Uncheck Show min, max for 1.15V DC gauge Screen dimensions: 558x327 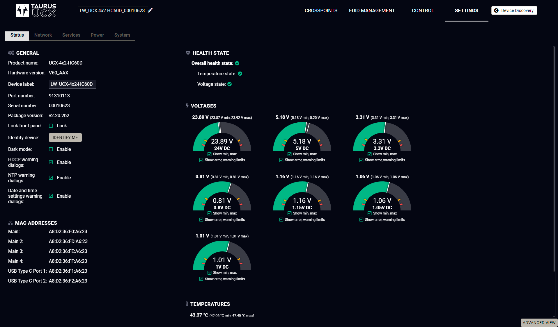[289, 214]
